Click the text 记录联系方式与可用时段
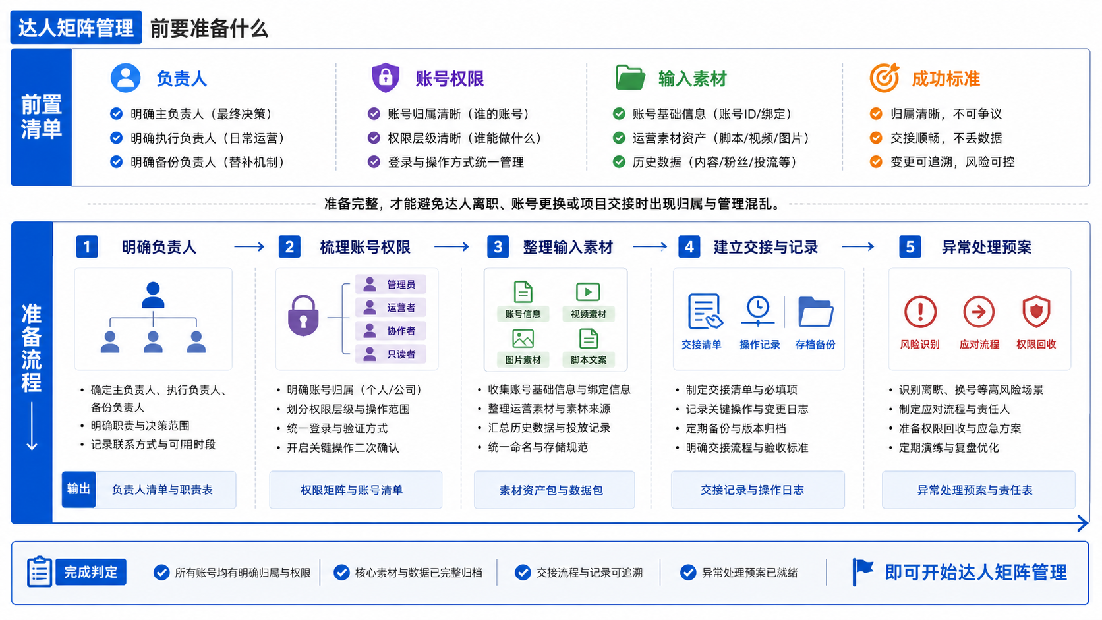Viewport: 1102px width, 620px height. click(153, 444)
